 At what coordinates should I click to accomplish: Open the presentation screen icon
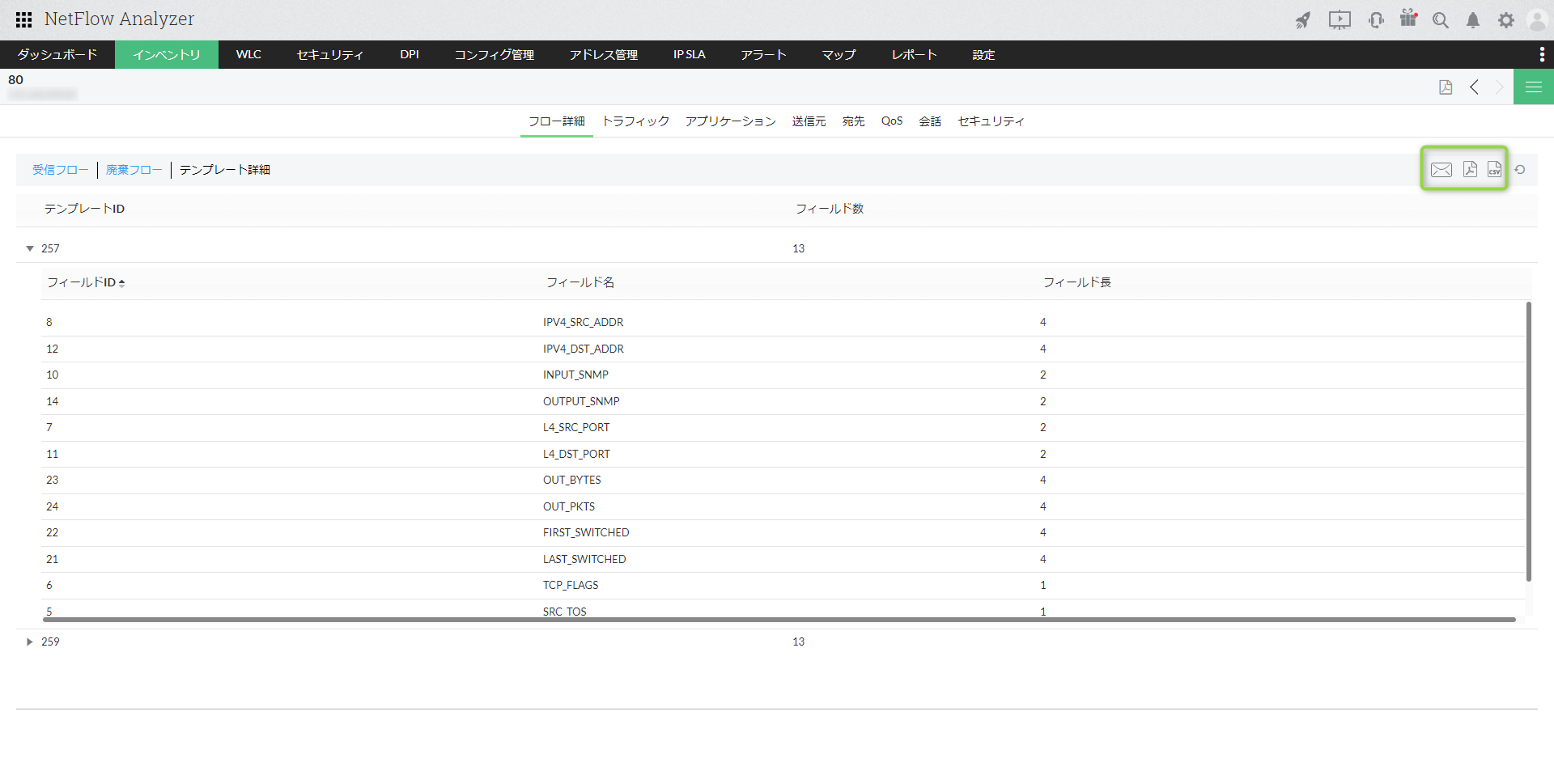1340,20
